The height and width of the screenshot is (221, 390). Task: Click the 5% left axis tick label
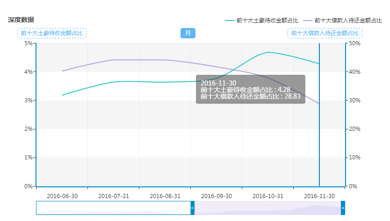click(29, 43)
